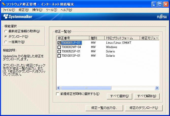Open the ツール(T) menu
Image resolution: width=170 pixels, height=116 pixels.
[x=51, y=10]
